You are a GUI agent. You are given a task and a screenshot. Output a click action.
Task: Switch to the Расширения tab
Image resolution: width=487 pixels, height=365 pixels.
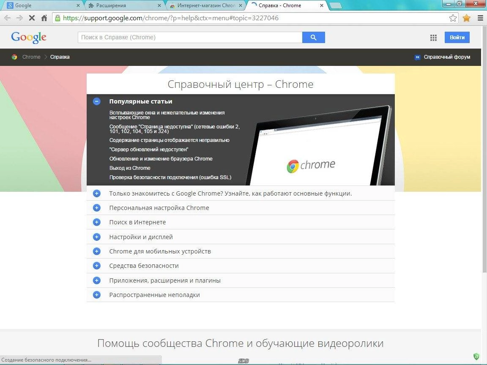124,5
